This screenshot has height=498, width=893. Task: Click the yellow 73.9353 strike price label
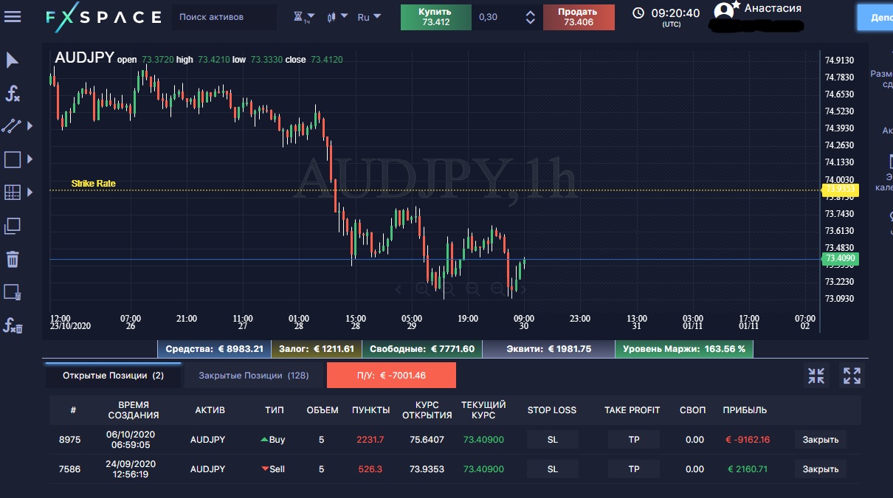point(841,190)
